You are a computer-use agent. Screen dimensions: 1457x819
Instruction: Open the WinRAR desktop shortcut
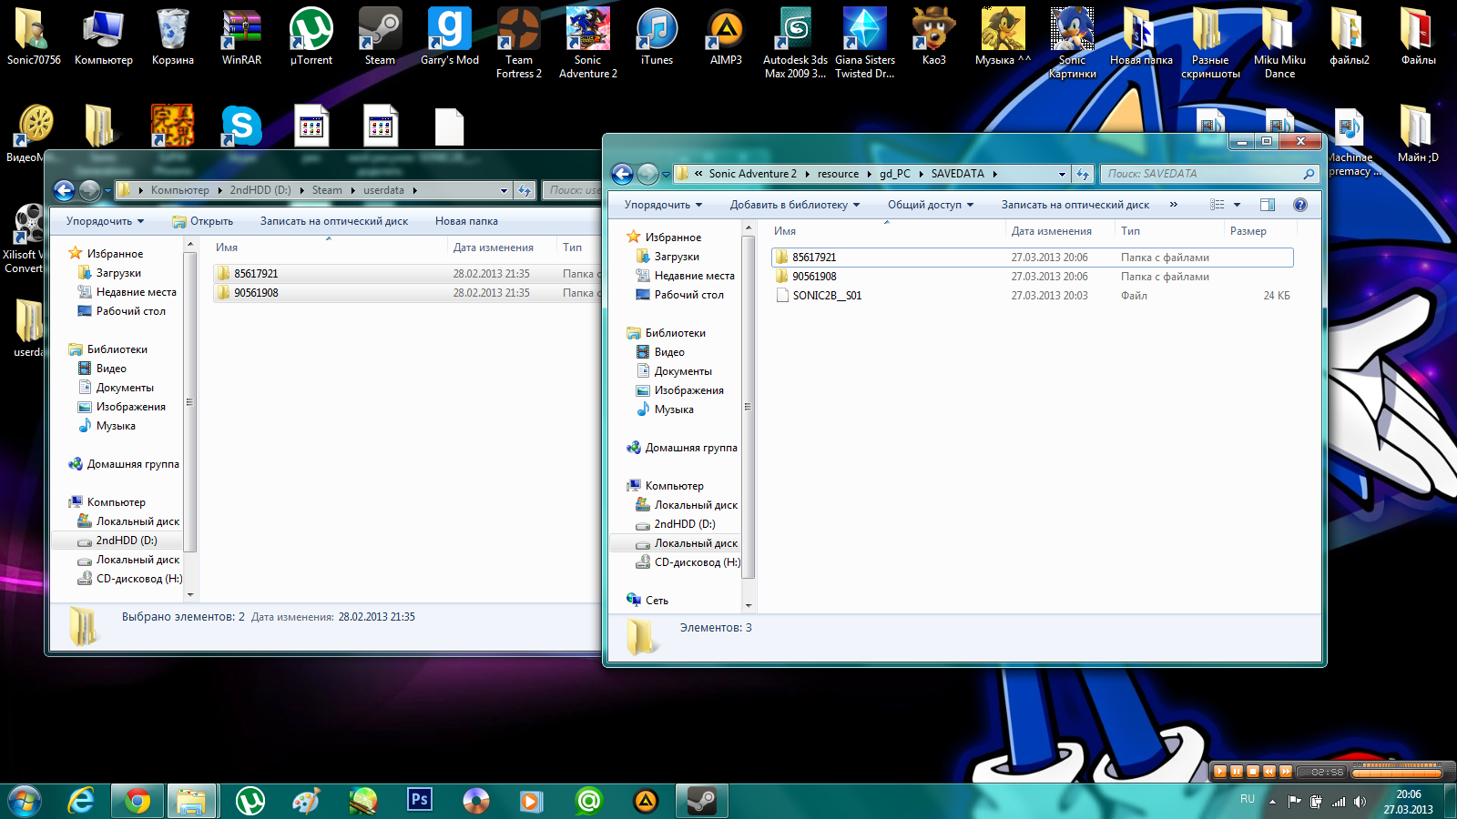point(241,36)
